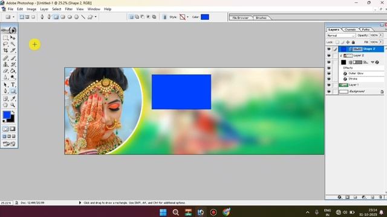Hide the Shape 2 layer

[329, 49]
